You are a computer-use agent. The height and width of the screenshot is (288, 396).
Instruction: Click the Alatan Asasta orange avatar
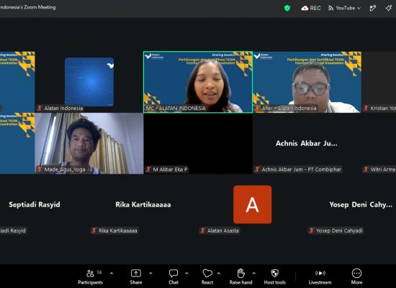coord(253,204)
